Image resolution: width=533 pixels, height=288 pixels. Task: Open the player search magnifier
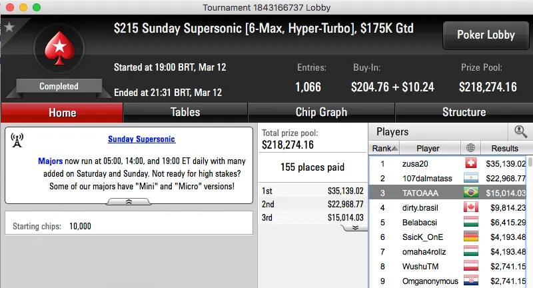click(x=520, y=132)
